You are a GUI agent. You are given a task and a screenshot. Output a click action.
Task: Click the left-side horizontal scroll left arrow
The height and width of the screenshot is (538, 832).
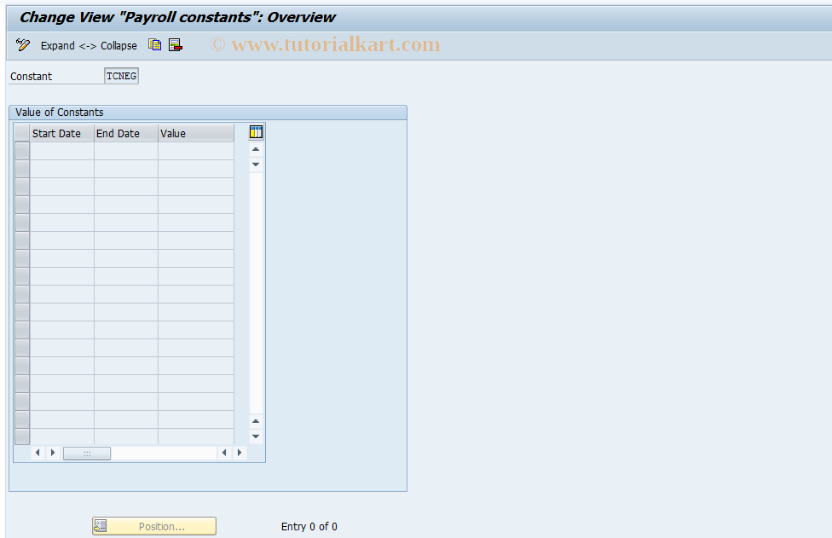click(x=38, y=453)
